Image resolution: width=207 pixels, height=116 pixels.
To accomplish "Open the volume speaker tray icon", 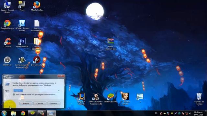I will (x=190, y=113).
